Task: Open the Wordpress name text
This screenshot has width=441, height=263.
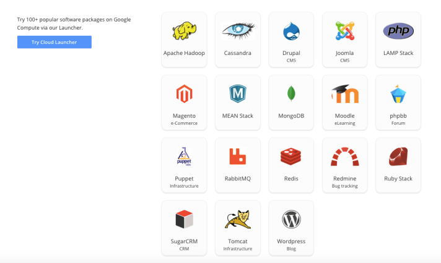Action: 291,241
